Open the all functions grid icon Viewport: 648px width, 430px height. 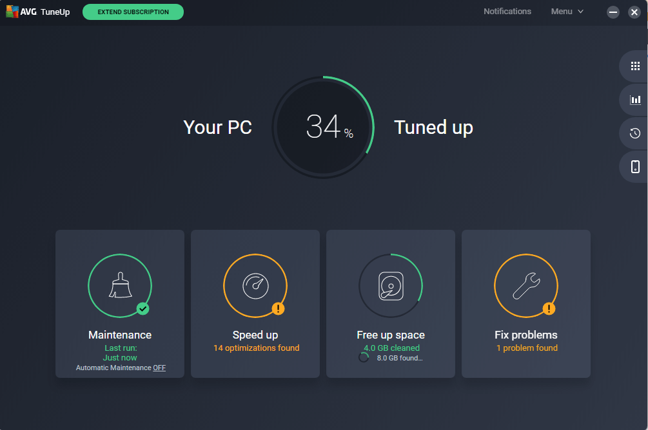click(635, 66)
